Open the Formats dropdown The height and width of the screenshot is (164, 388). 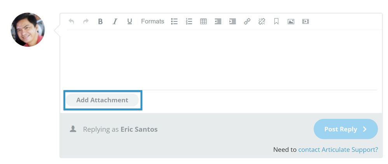[x=152, y=22]
